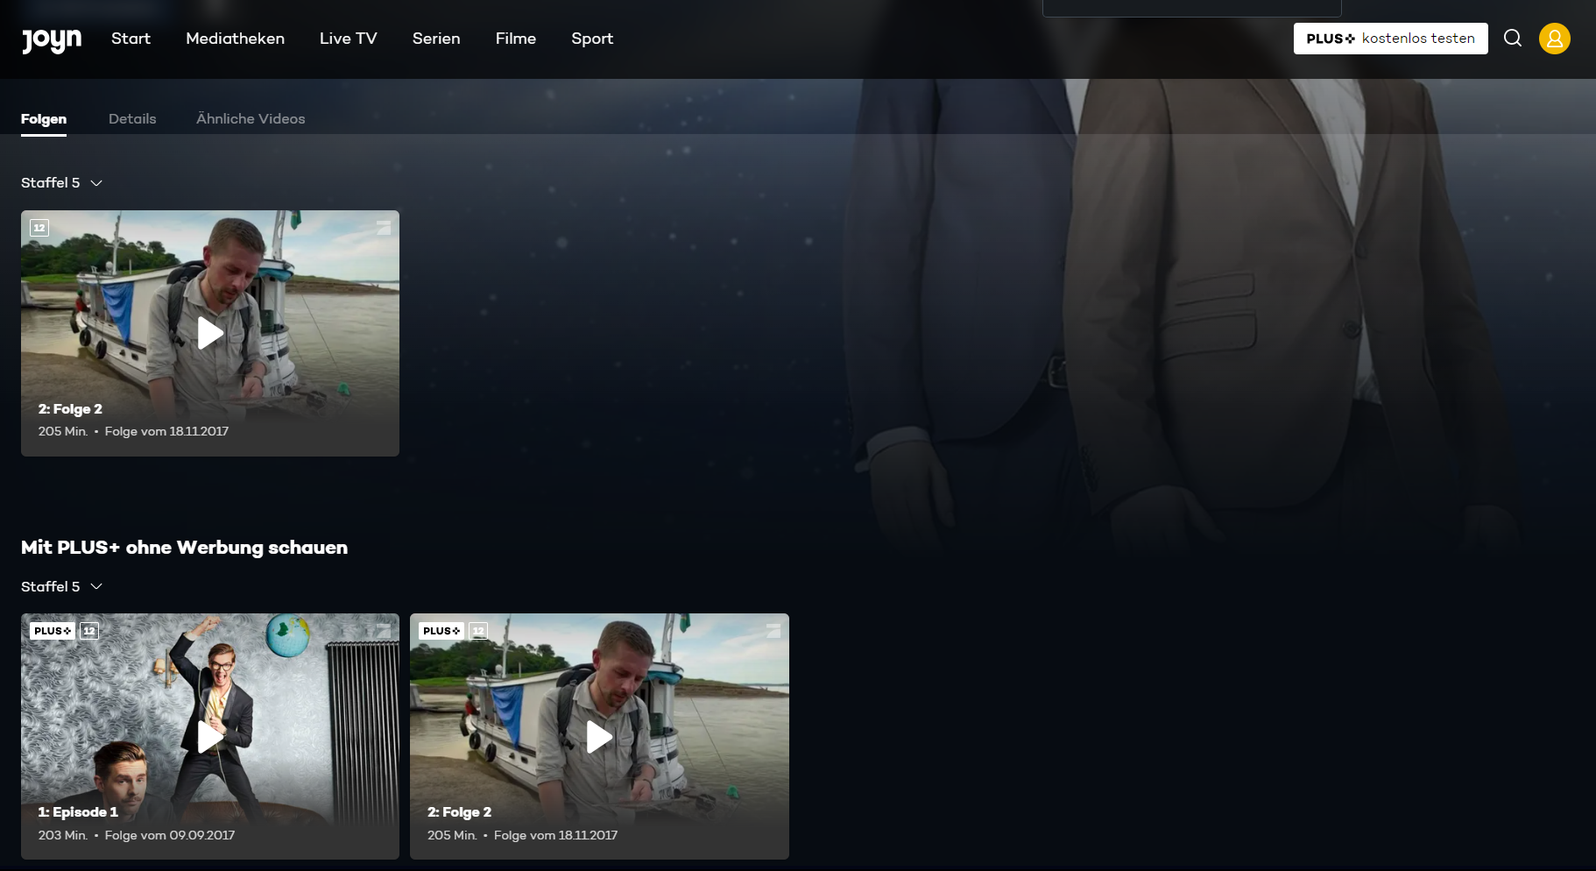Screen dimensions: 1596x871
Task: Open the yellow user profile icon
Action: 1555,39
